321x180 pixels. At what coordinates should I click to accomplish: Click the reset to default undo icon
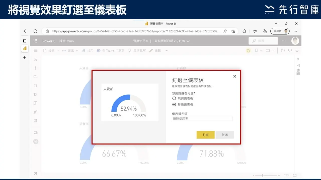click(x=248, y=50)
